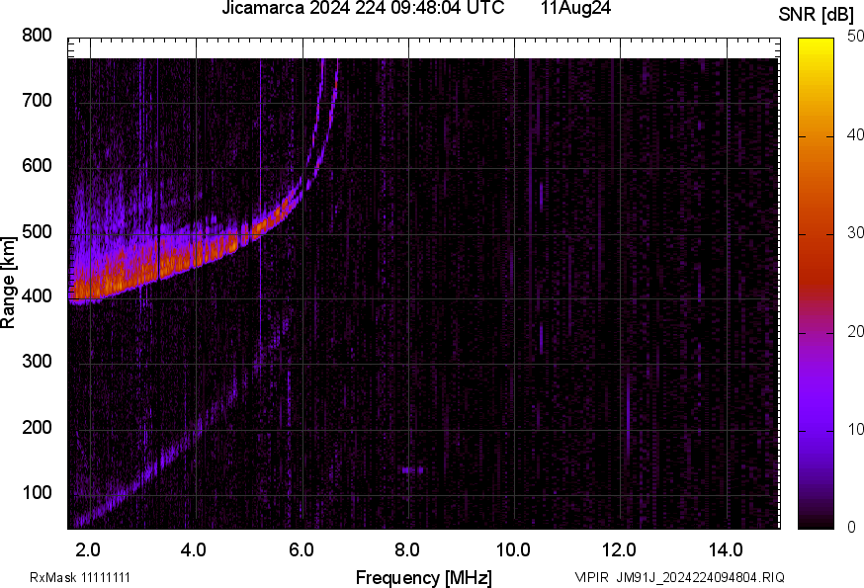The height and width of the screenshot is (588, 864).
Task: Click the 600 range tick label
Action: [x=36, y=166]
